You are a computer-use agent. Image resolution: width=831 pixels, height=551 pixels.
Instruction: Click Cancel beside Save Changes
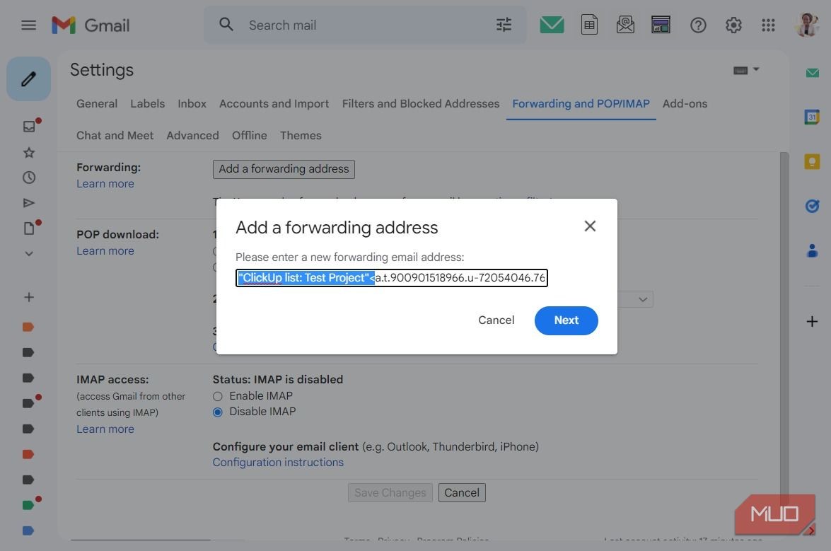tap(462, 493)
